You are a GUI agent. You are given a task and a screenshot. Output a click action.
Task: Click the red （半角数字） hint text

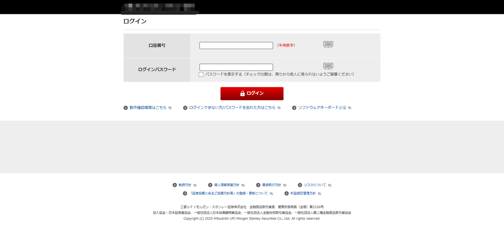286,45
